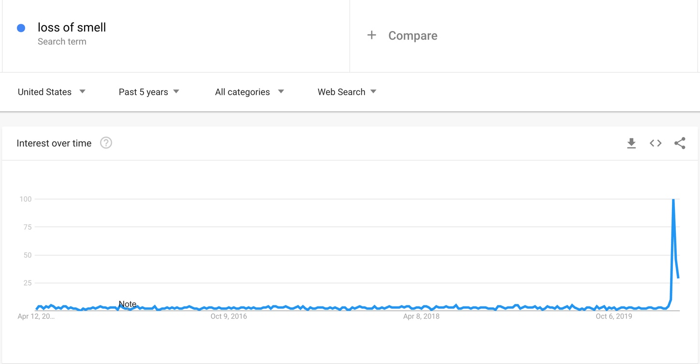Click the first Apr 12 date axis label

(36, 317)
